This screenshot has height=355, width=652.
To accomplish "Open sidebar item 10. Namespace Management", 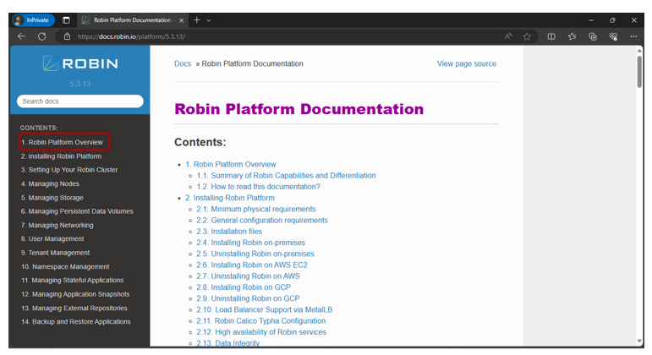I will (65, 266).
